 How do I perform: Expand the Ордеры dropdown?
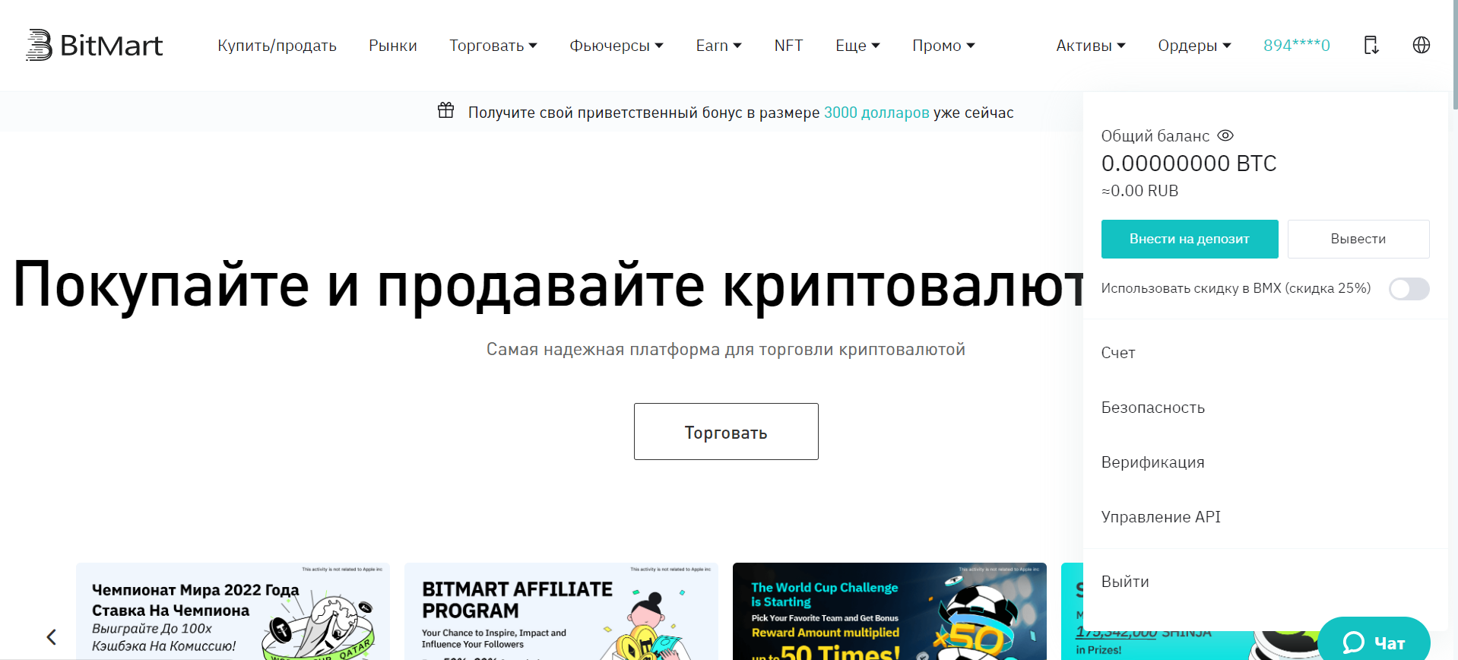1194,46
